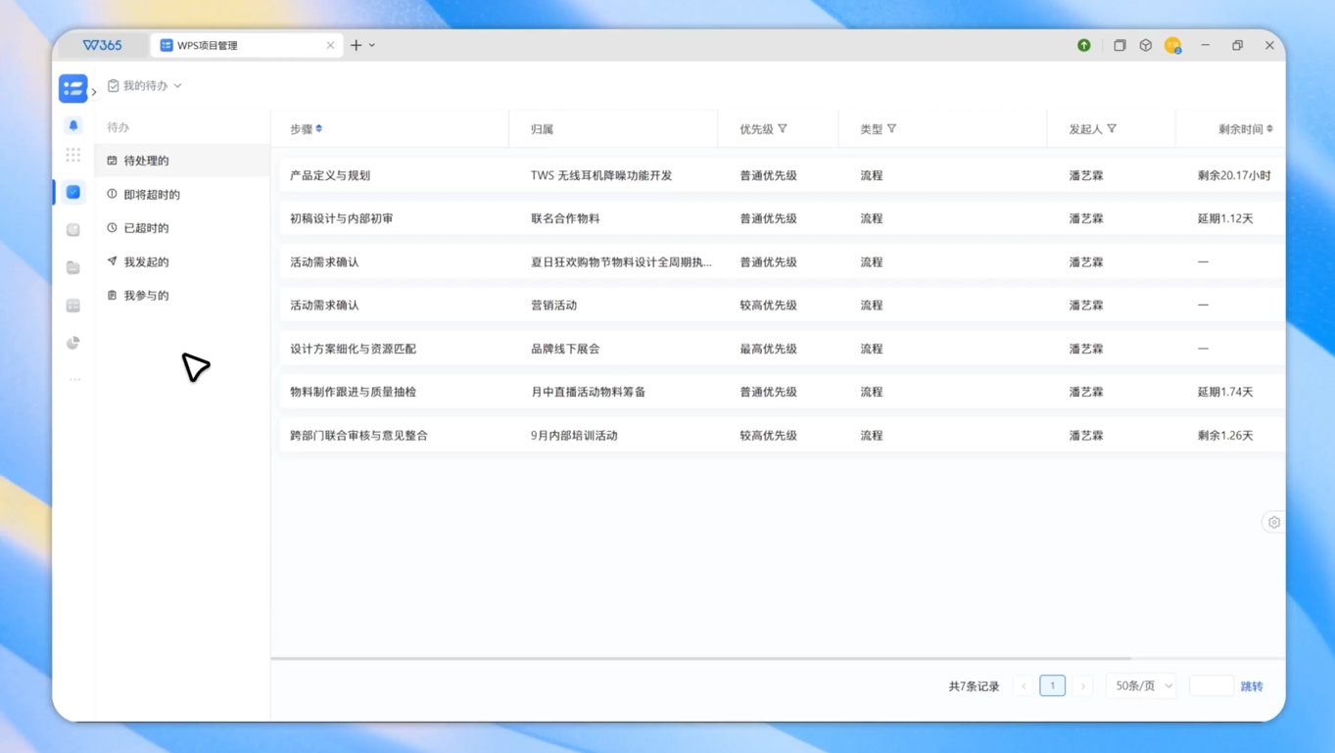Image resolution: width=1335 pixels, height=753 pixels.
Task: Open the pie chart statistics icon
Action: (73, 343)
